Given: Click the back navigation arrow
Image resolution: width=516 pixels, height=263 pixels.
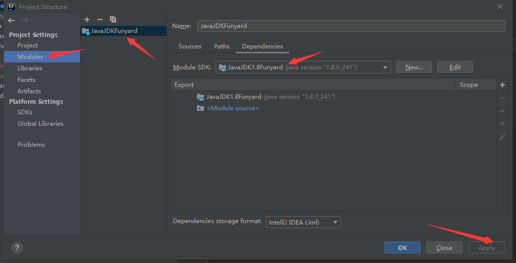Looking at the screenshot, I should [11, 20].
